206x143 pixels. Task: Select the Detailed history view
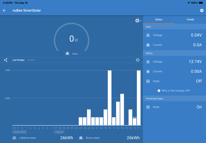[x=31, y=60]
